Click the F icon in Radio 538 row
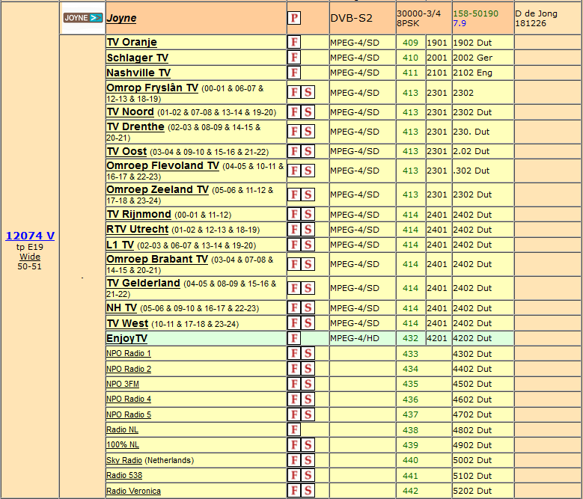The width and height of the screenshot is (583, 499). 294,475
